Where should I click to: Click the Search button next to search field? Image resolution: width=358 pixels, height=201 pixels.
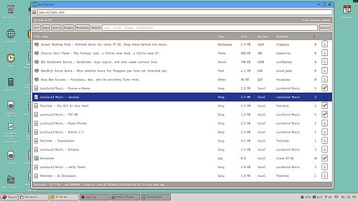pos(324,27)
